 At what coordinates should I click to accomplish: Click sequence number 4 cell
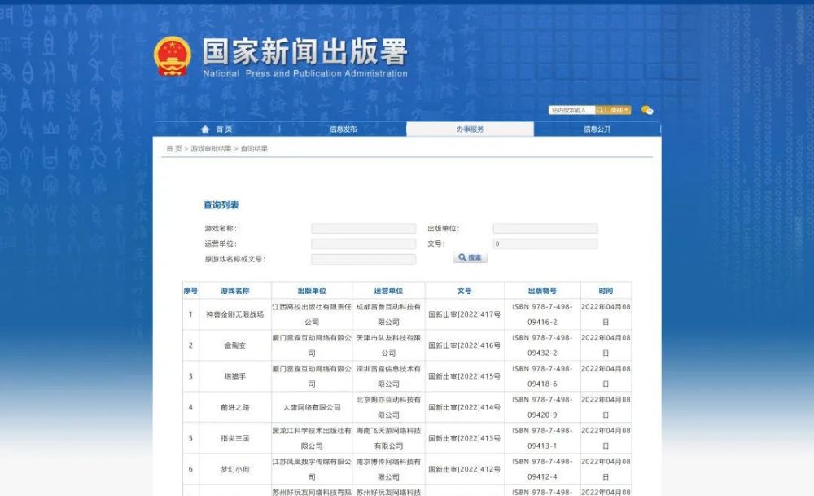(x=190, y=407)
